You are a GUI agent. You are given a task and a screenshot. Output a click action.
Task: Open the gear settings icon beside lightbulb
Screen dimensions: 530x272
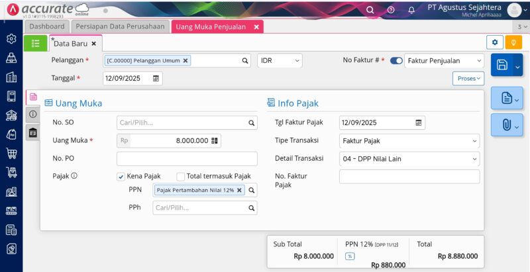494,42
